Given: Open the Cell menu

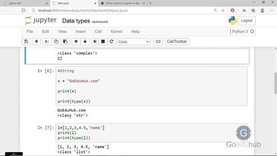Looking at the screenshot, I should click(98, 32).
